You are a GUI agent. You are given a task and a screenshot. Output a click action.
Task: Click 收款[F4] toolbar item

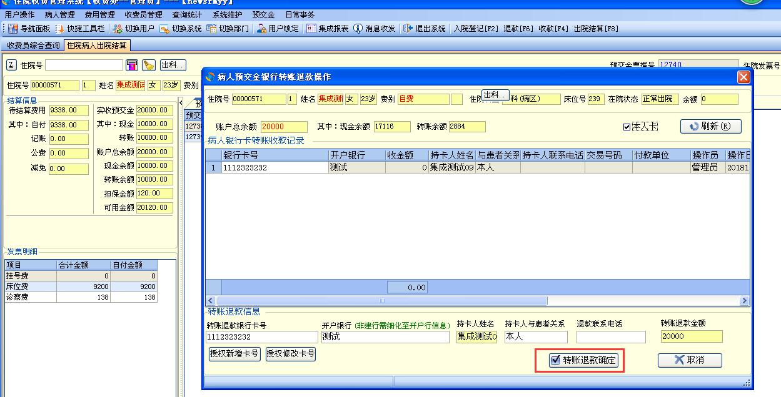[x=554, y=29]
